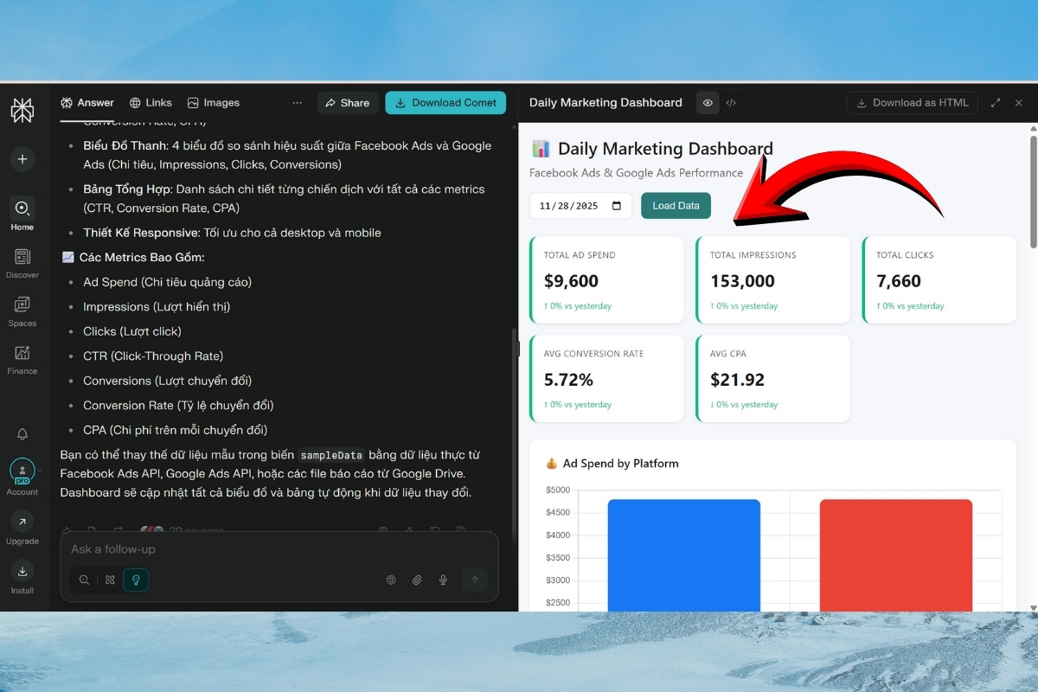Image resolution: width=1038 pixels, height=692 pixels.
Task: Click the Load Data button
Action: coord(676,205)
